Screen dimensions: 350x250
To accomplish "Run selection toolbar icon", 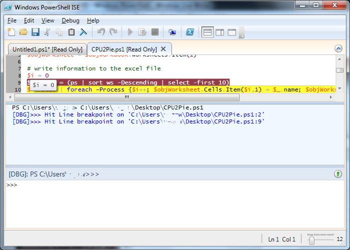I will point(142,32).
